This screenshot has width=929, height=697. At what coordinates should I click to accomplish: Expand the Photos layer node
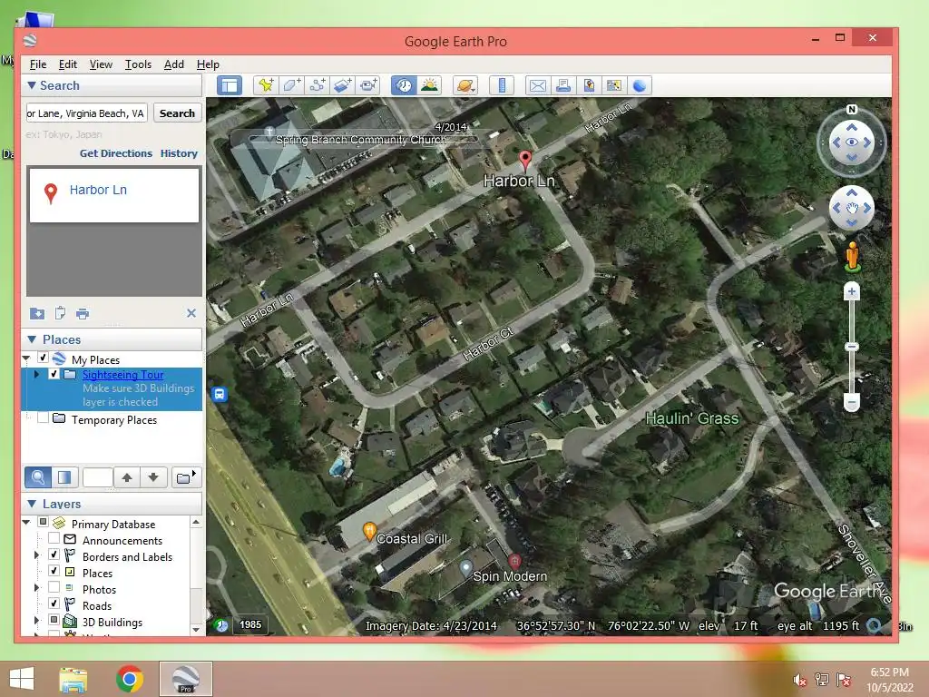36,588
